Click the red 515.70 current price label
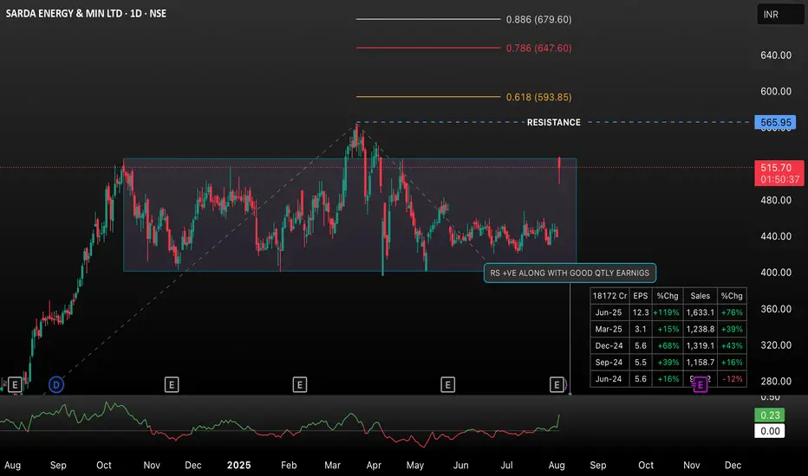This screenshot has width=808, height=476. (x=779, y=173)
